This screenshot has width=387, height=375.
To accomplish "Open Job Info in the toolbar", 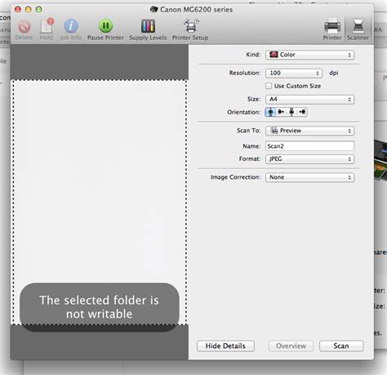I will 71,26.
